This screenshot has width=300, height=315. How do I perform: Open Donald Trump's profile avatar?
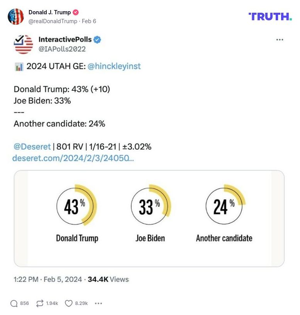pos(17,16)
